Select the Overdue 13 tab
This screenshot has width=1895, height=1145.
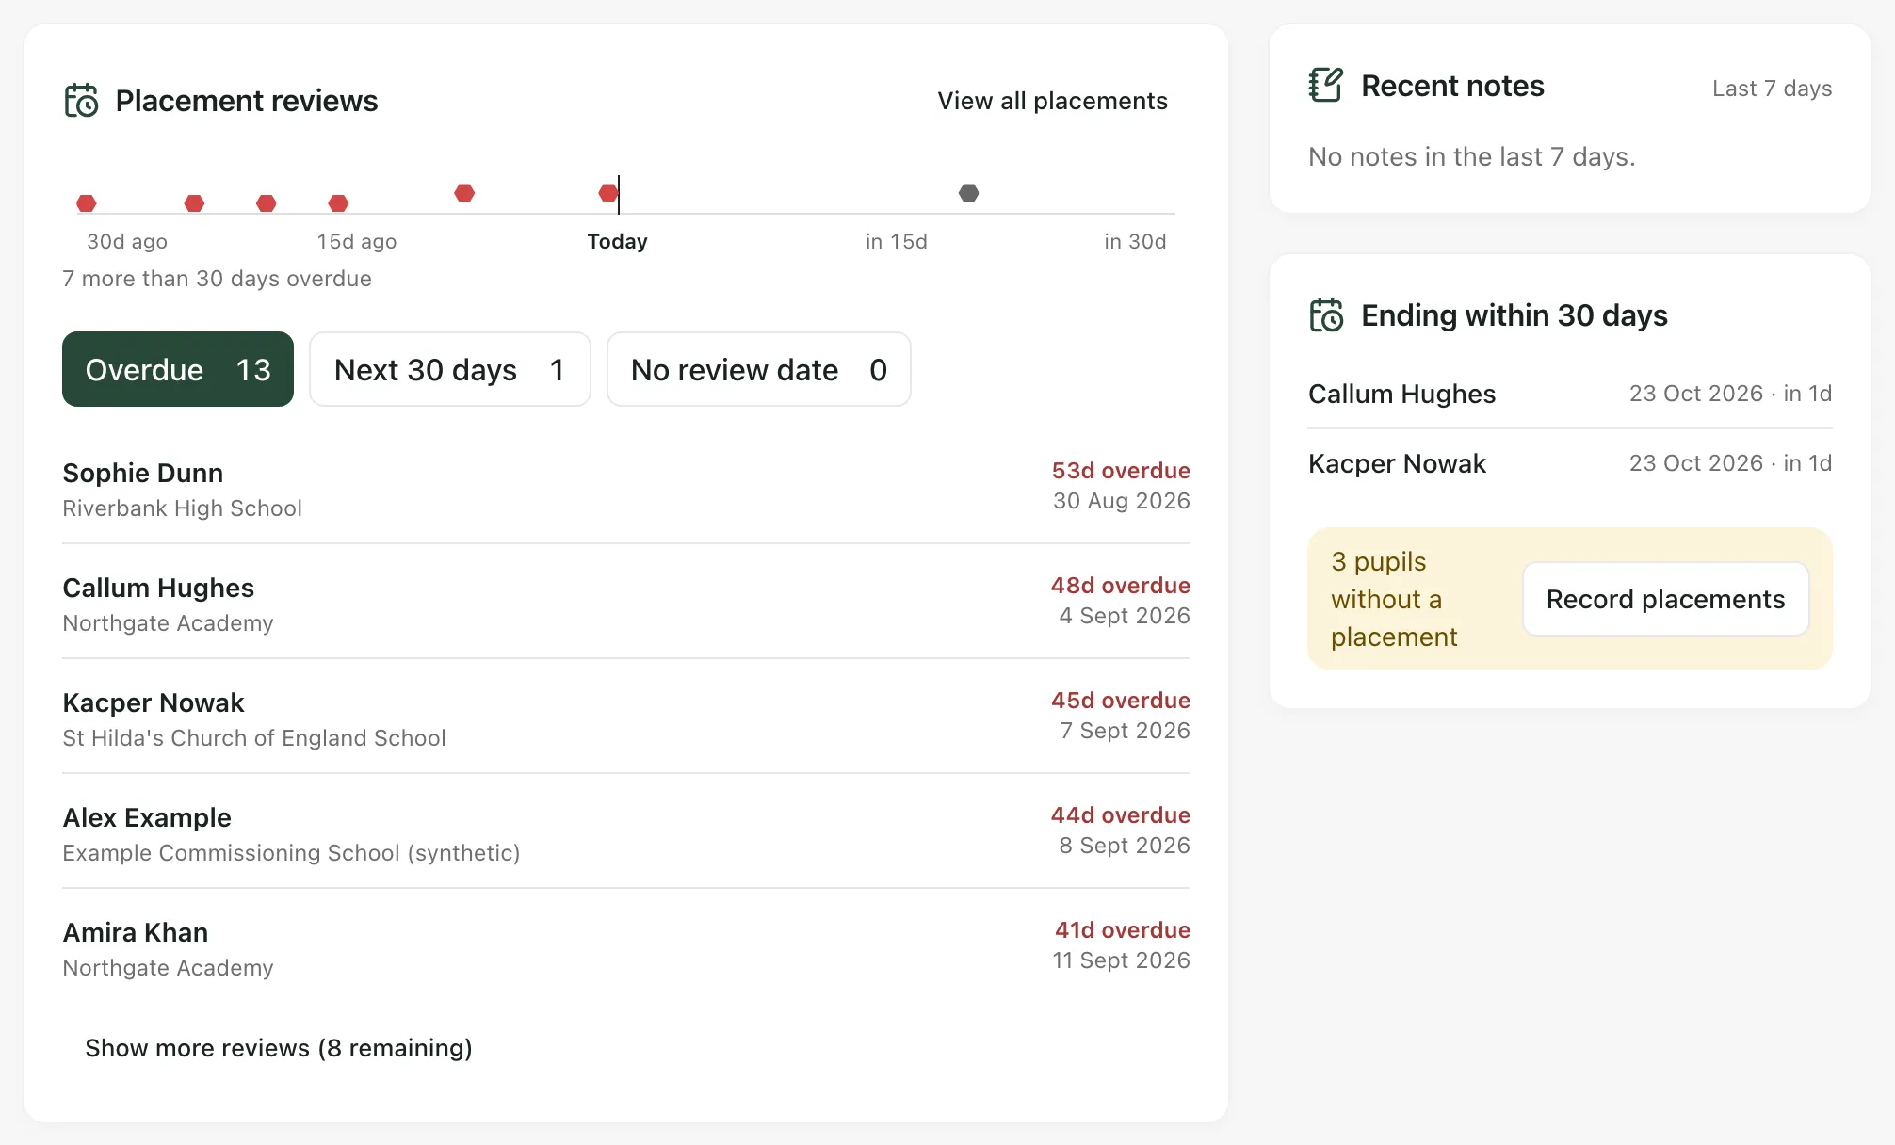click(178, 369)
